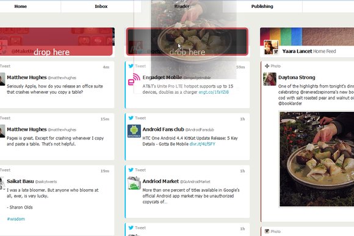Click Twitter bird icon on Andriod Market tweet

[x=131, y=170]
